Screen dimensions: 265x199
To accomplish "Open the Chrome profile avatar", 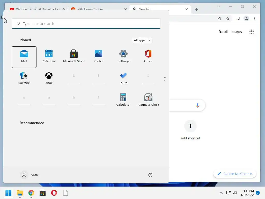I will click(246, 18).
